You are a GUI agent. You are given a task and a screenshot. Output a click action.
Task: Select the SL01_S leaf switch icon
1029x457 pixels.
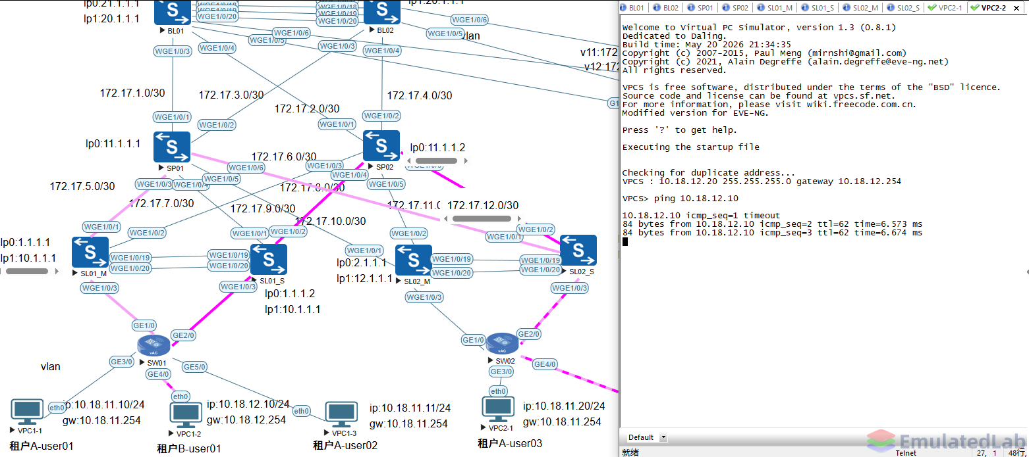[269, 260]
